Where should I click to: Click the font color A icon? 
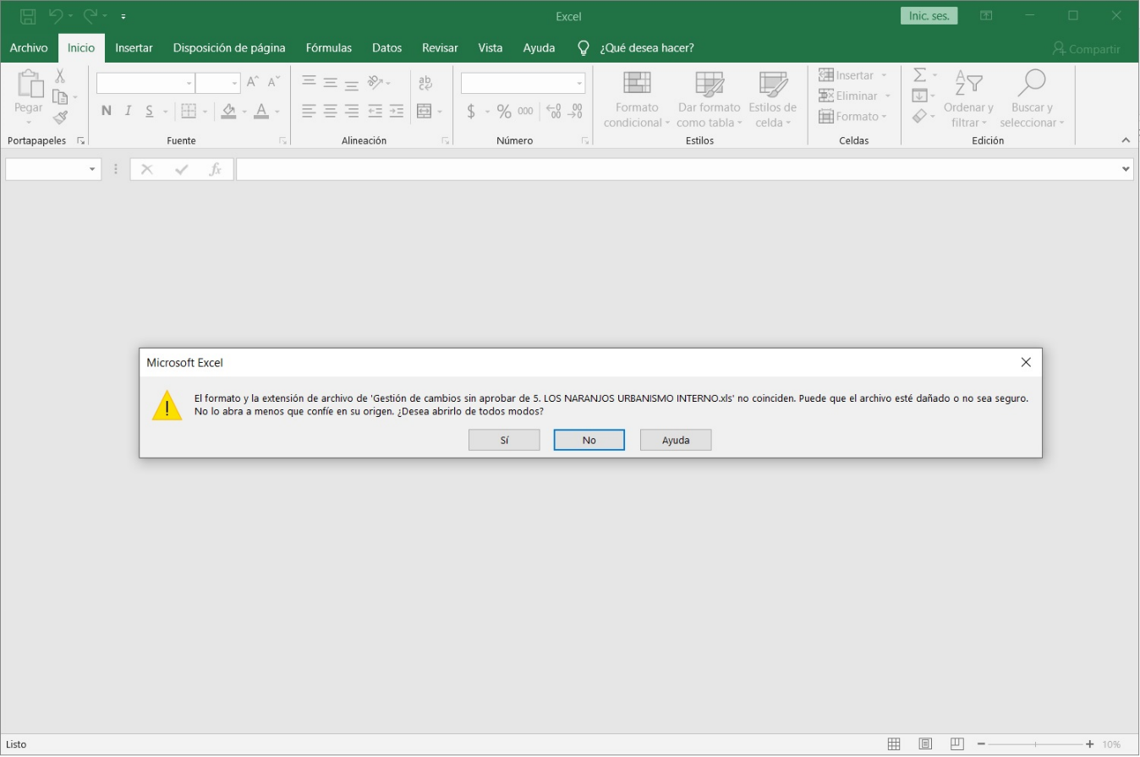[261, 111]
